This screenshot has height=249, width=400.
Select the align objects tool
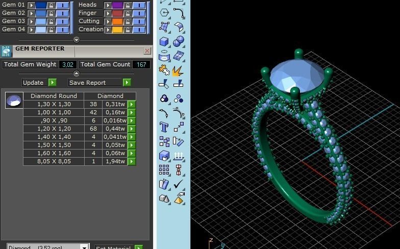click(179, 169)
